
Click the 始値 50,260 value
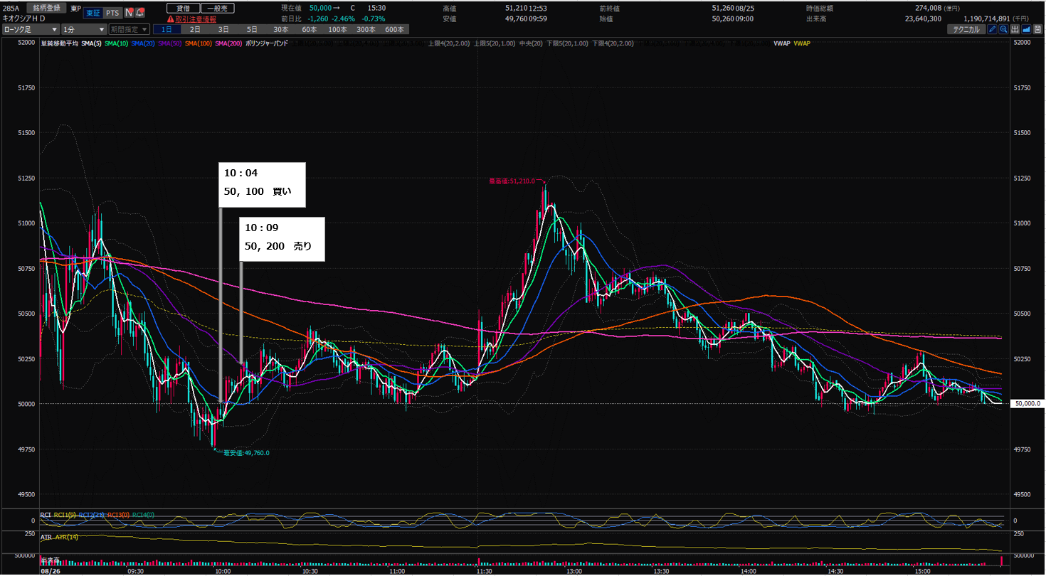click(x=723, y=18)
